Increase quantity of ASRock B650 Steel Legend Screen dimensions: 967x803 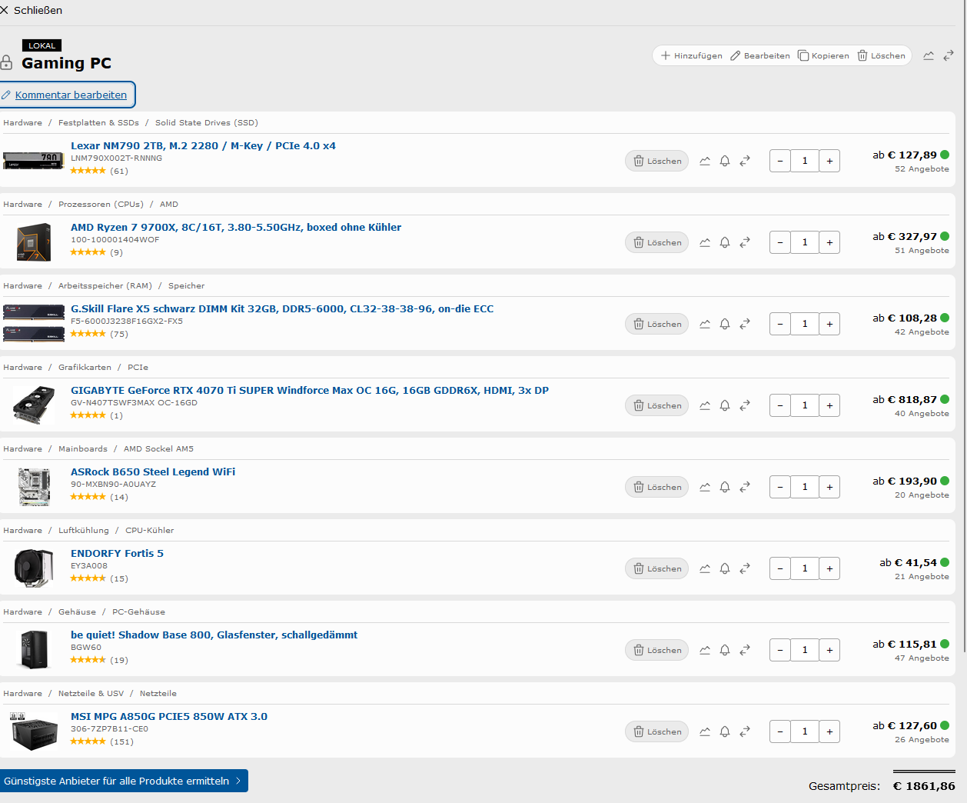[x=829, y=487]
